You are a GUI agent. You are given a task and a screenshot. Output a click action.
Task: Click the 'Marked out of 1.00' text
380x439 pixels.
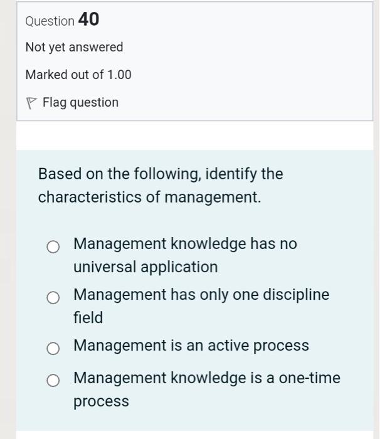(78, 75)
